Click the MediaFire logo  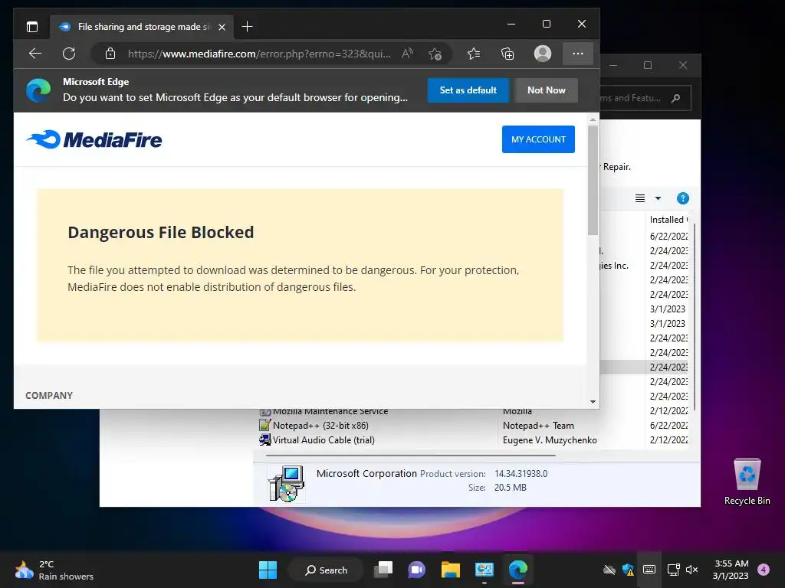pyautogui.click(x=94, y=139)
